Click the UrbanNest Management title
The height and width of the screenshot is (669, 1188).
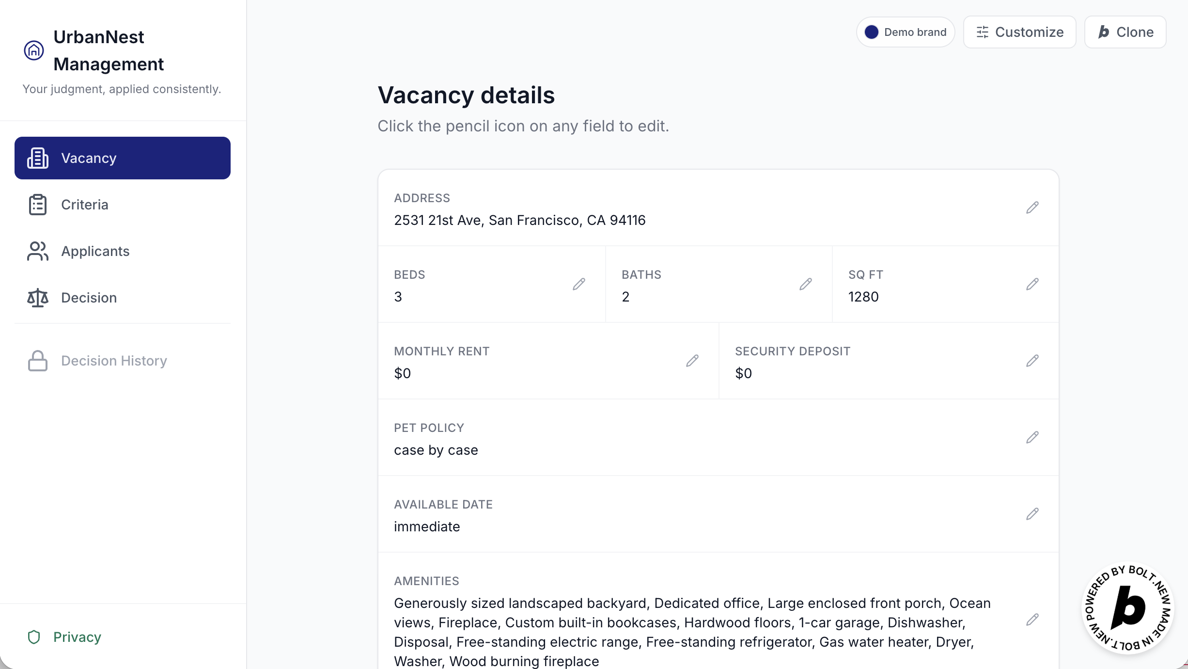tap(109, 50)
